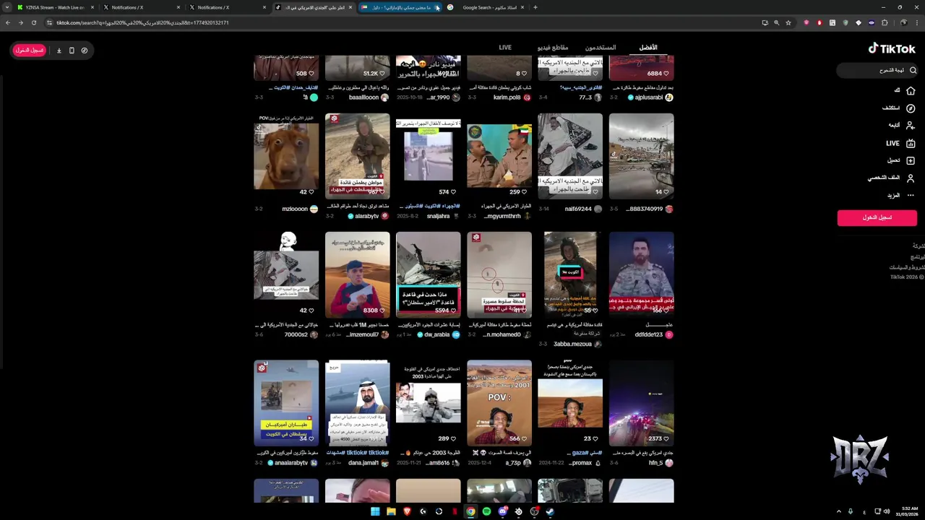Click the browser back arrow
The image size is (925, 520).
8,22
